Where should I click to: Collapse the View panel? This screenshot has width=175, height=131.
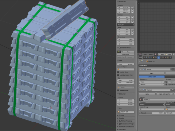(118, 60)
